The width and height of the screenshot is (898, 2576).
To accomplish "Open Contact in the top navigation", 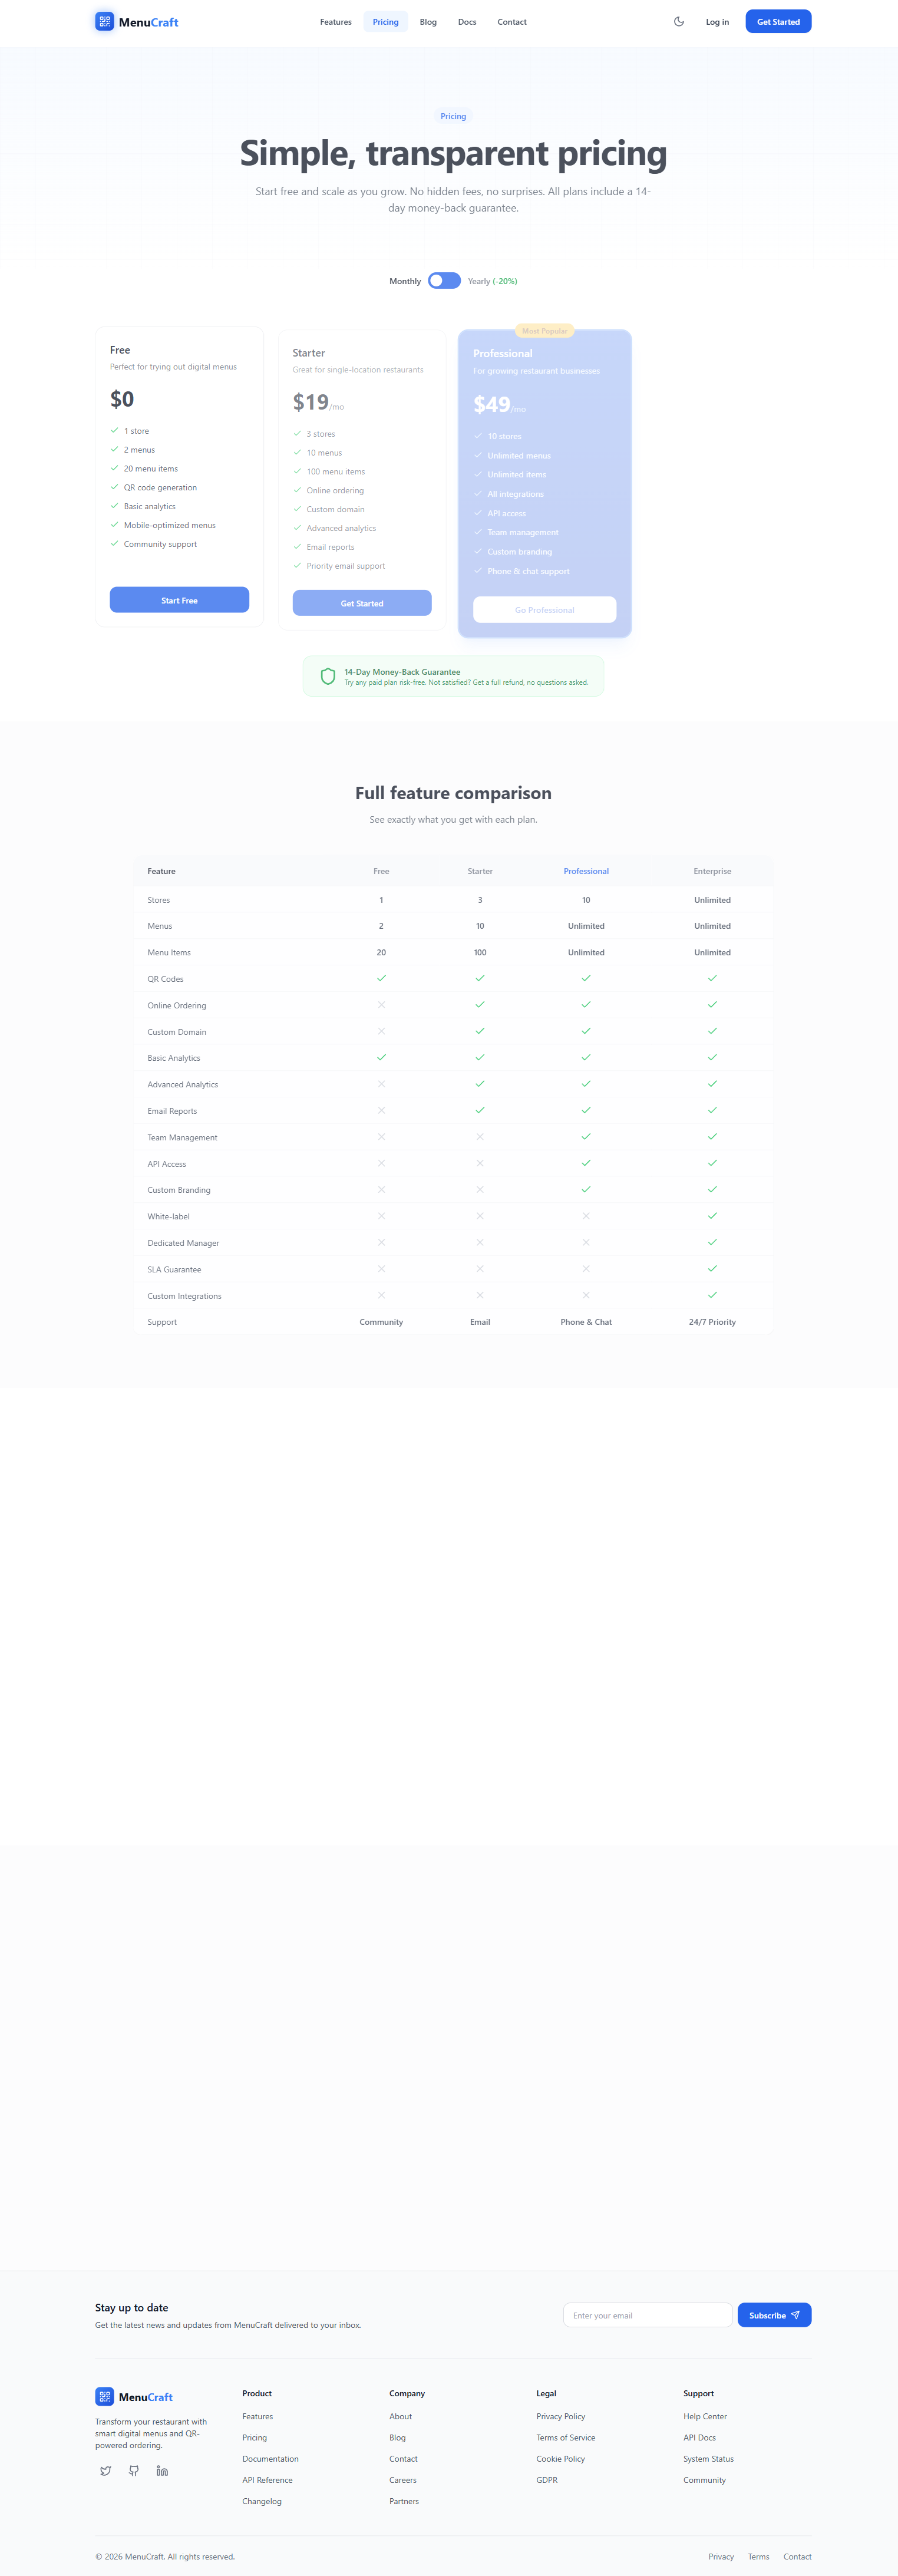I will point(512,22).
